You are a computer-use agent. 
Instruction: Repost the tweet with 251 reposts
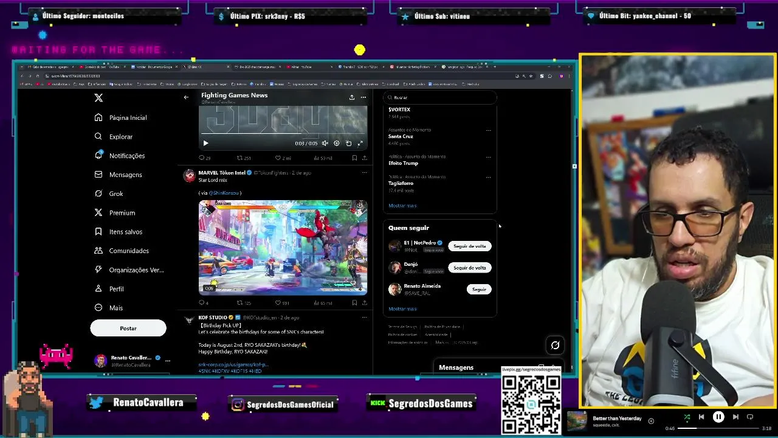243,158
